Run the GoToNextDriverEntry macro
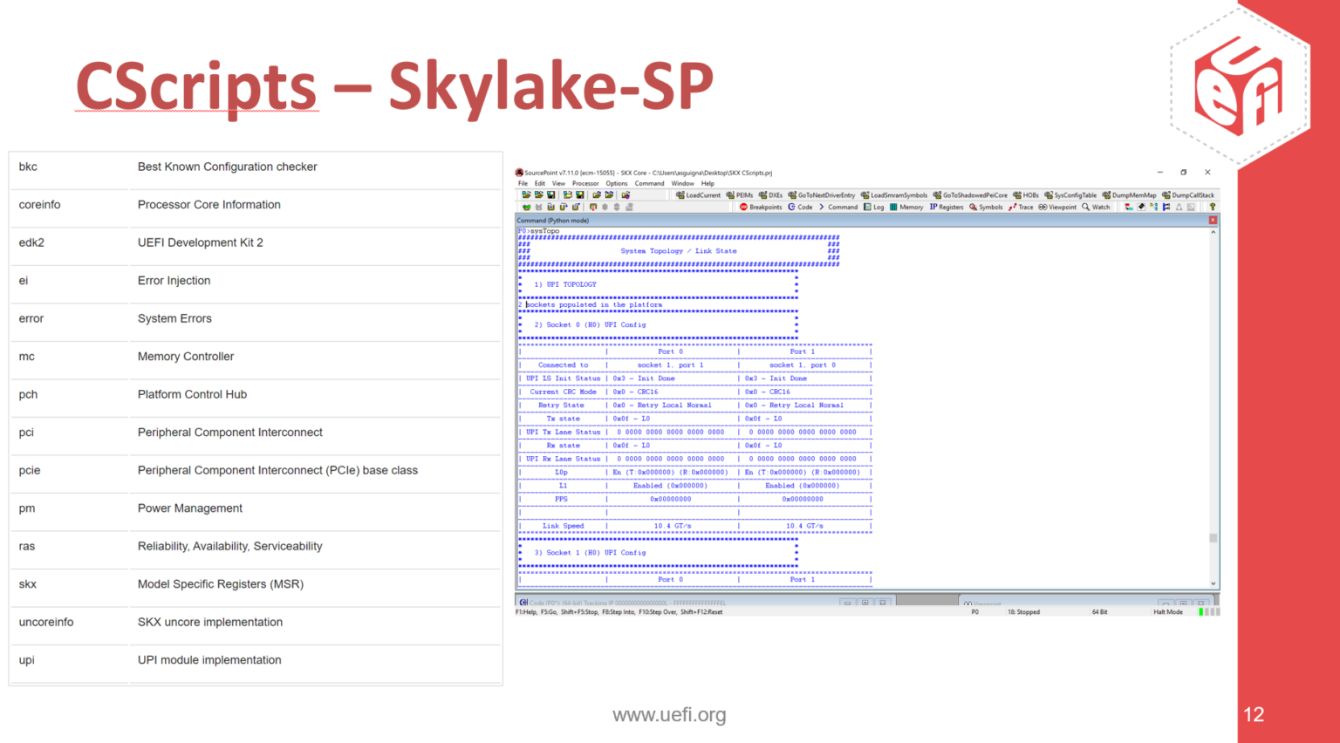Screen dimensions: 1340x743 tap(822, 195)
